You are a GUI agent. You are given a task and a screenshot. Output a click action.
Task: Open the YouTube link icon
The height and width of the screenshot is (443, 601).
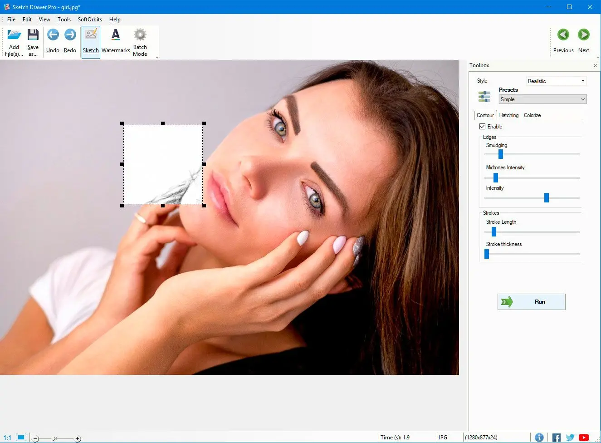(584, 438)
